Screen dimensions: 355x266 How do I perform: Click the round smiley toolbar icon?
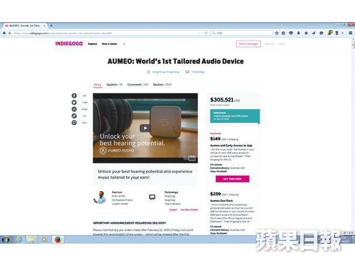(x=321, y=33)
